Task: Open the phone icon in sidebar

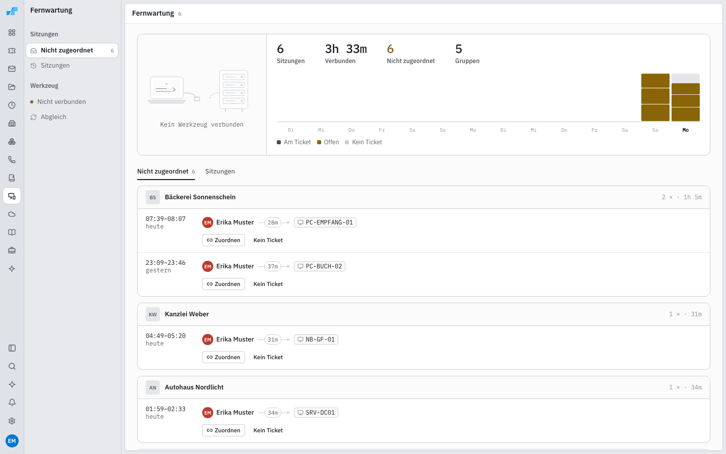Action: [12, 160]
